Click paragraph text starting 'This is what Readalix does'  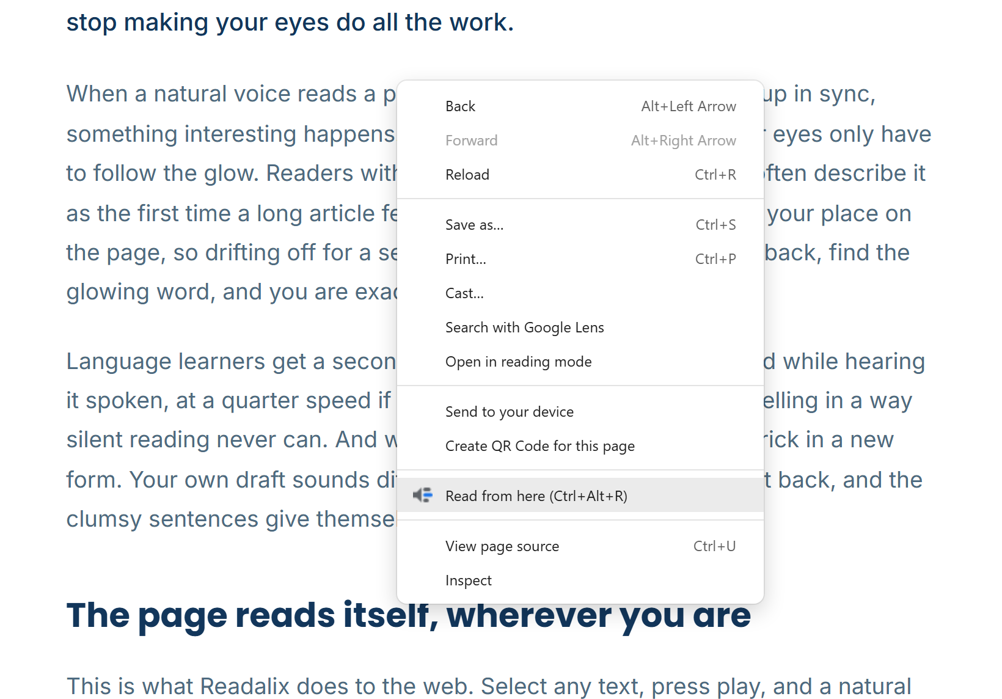pos(489,687)
